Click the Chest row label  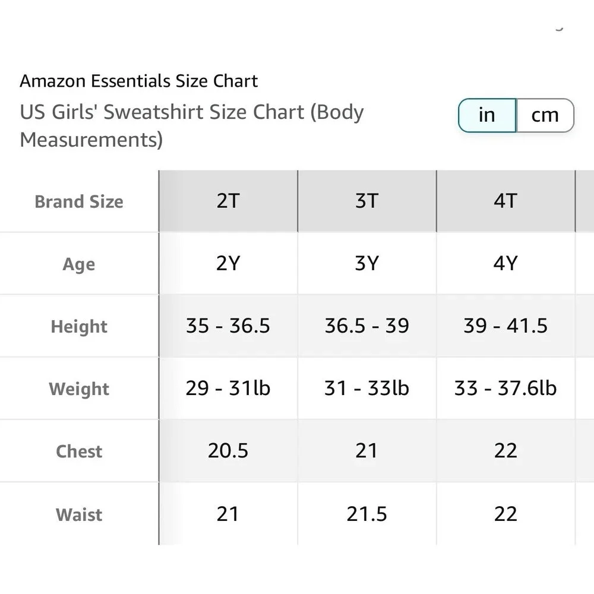tap(79, 451)
